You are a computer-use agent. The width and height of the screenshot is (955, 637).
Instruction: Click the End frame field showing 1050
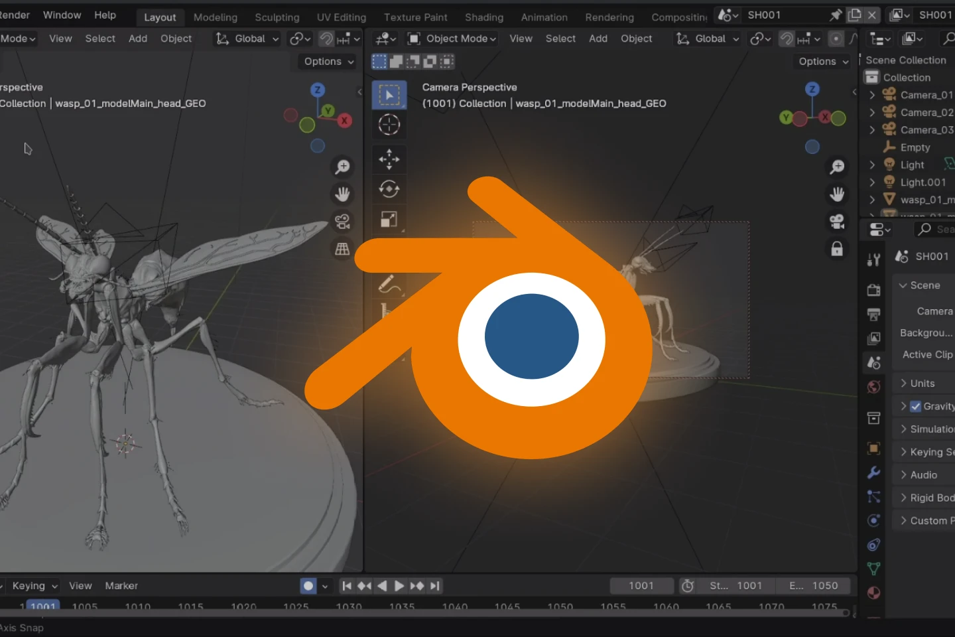pos(813,586)
